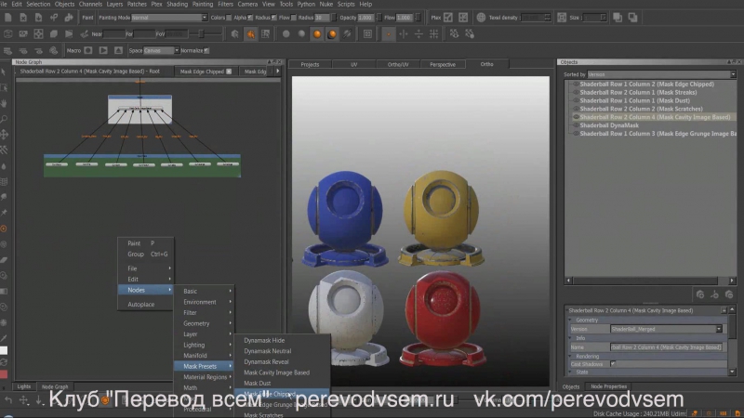Click the mirror vertically symmetry icon
744x418 pixels.
[x=418, y=34]
